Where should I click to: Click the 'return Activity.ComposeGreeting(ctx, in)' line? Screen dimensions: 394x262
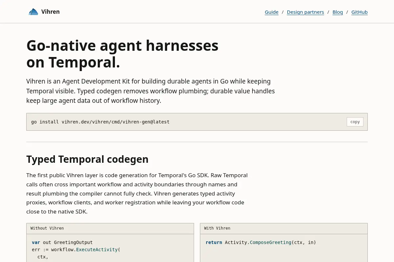(x=261, y=242)
